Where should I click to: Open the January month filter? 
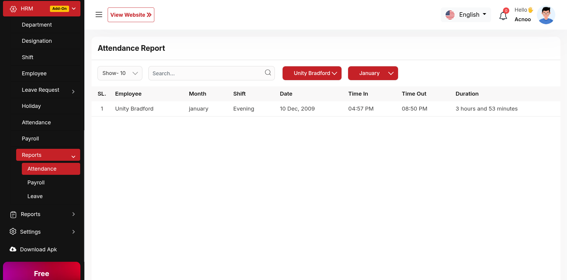[x=373, y=73]
